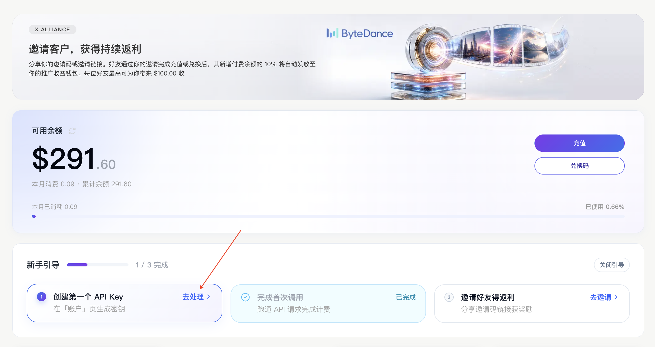Click the 本月已消耗 0.09 label
655x347 pixels.
coord(54,207)
